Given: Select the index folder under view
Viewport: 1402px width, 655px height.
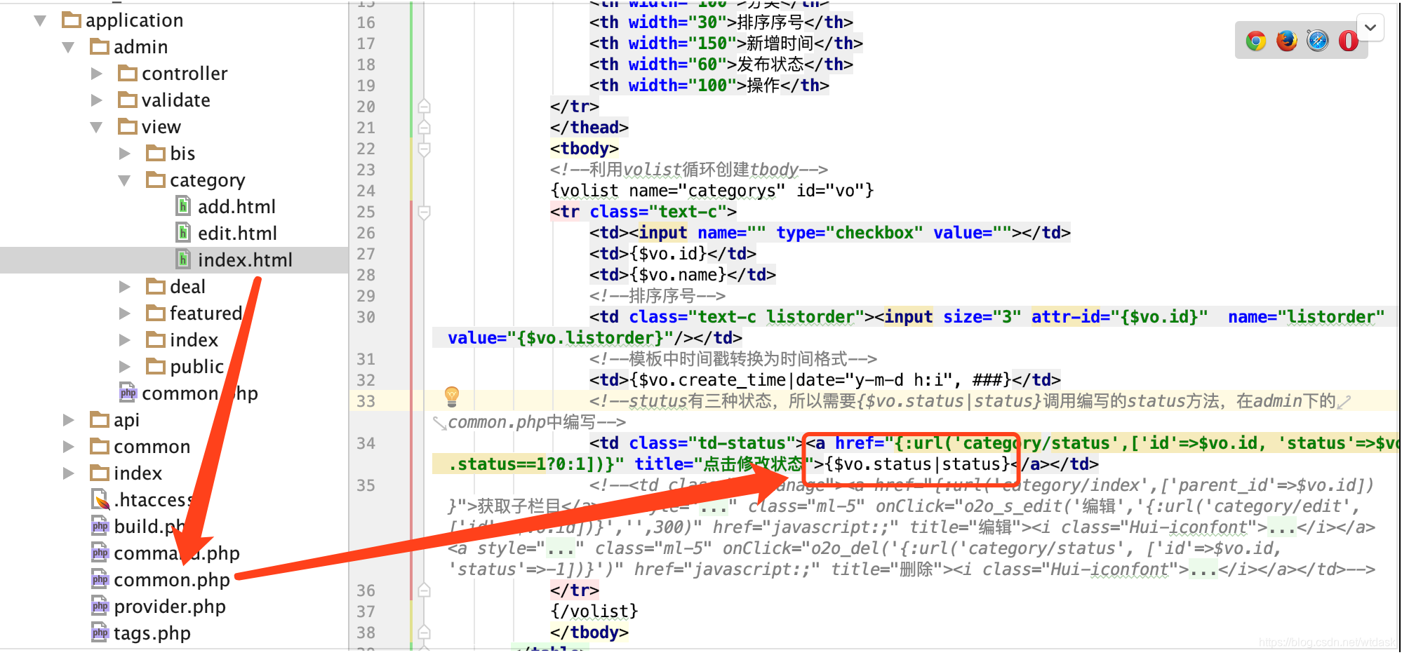Looking at the screenshot, I should pyautogui.click(x=194, y=340).
